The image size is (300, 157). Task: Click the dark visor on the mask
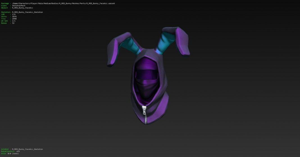coord(146,75)
